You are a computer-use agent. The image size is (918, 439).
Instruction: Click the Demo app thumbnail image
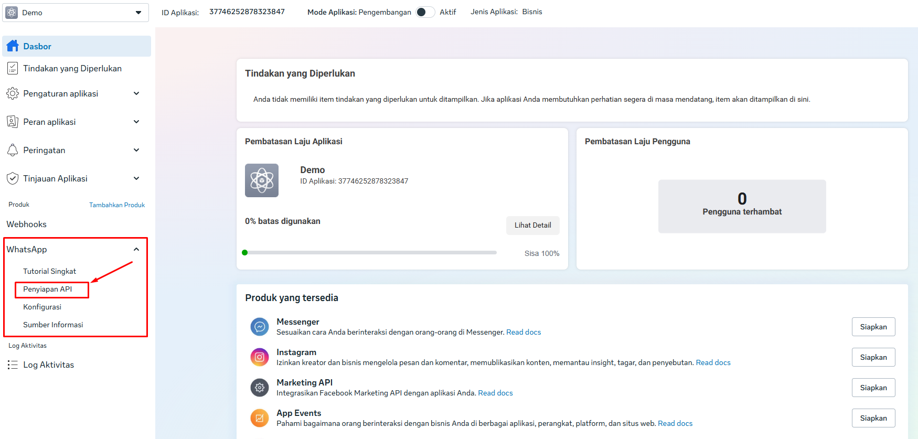[x=262, y=180]
